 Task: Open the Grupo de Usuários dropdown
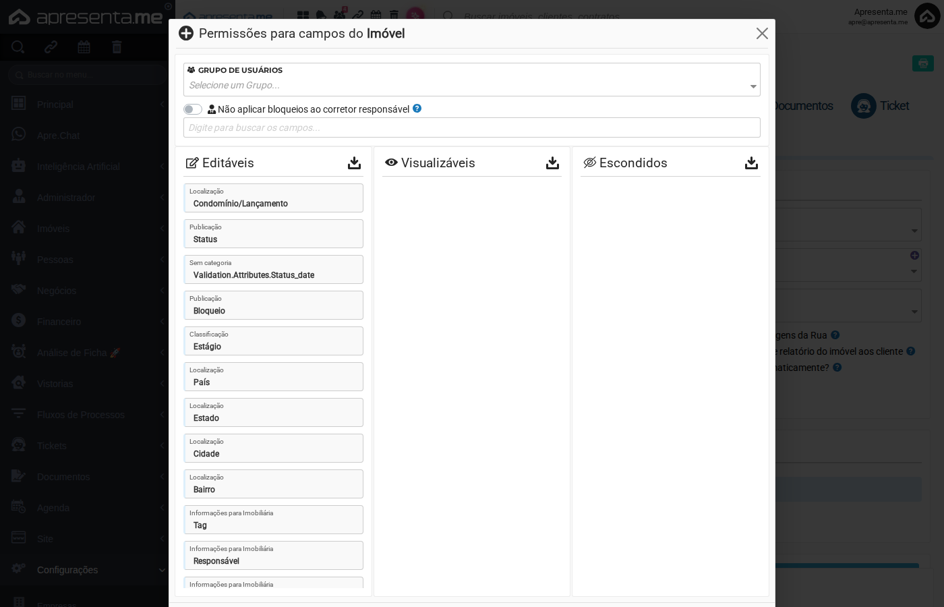472,80
